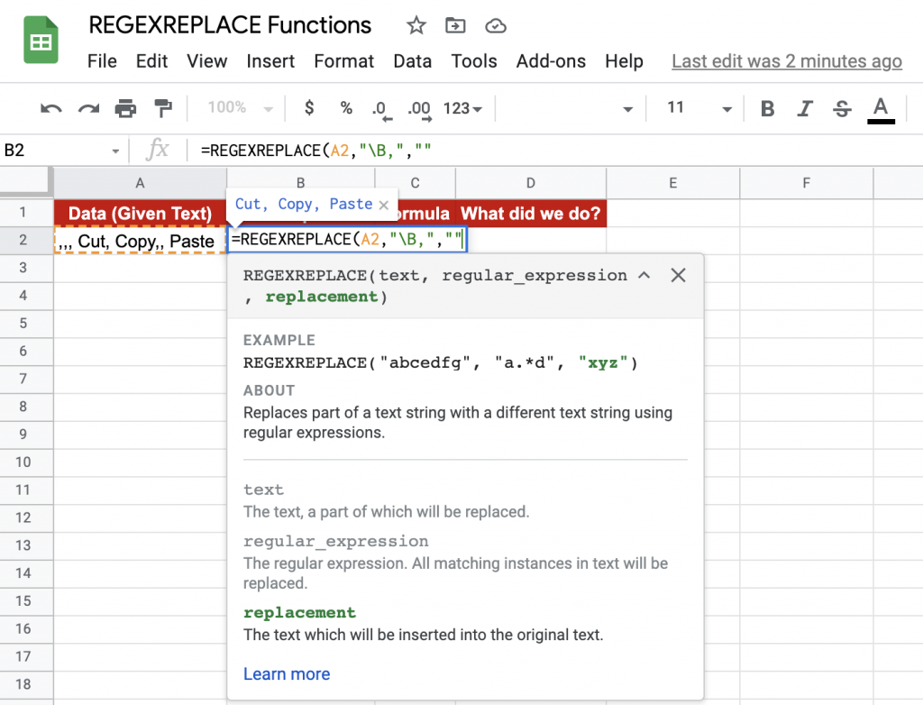
Task: Format cell as currency
Action: click(x=308, y=107)
